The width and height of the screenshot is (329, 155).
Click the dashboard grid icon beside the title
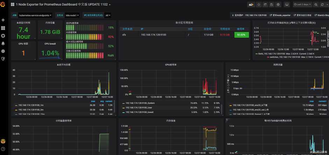(x=13, y=5)
